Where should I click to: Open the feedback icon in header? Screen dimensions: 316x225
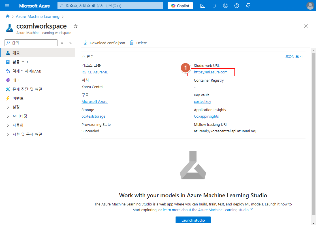click(x=248, y=6)
